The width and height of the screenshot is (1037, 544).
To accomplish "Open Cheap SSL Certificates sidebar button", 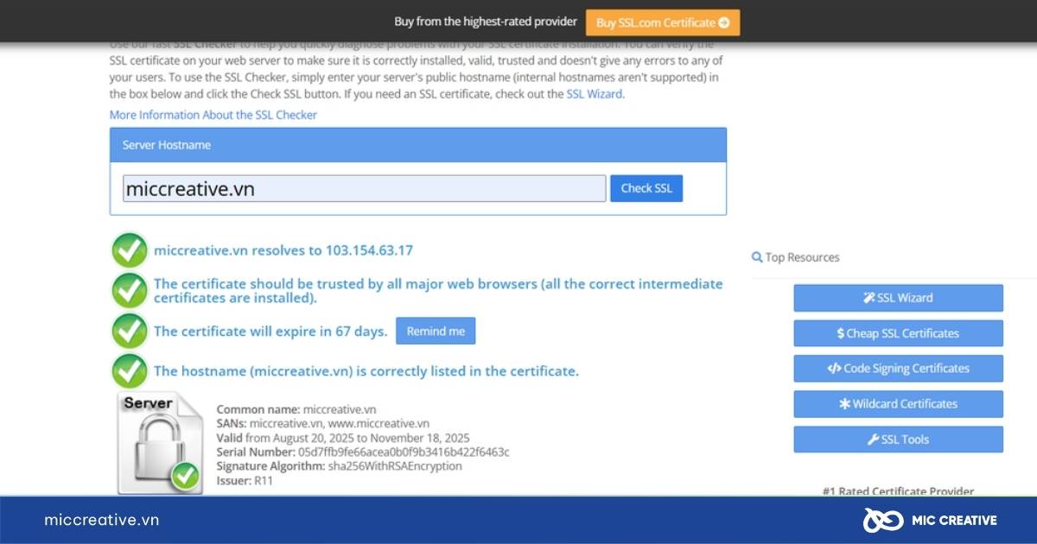I will point(899,333).
